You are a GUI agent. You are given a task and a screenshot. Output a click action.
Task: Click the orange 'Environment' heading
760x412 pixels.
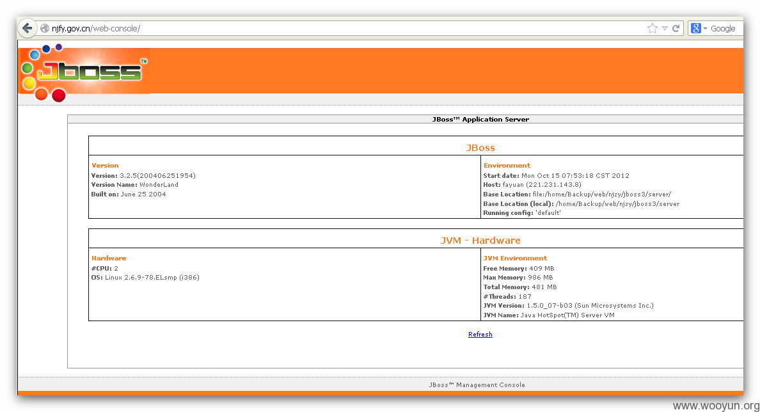(x=507, y=165)
